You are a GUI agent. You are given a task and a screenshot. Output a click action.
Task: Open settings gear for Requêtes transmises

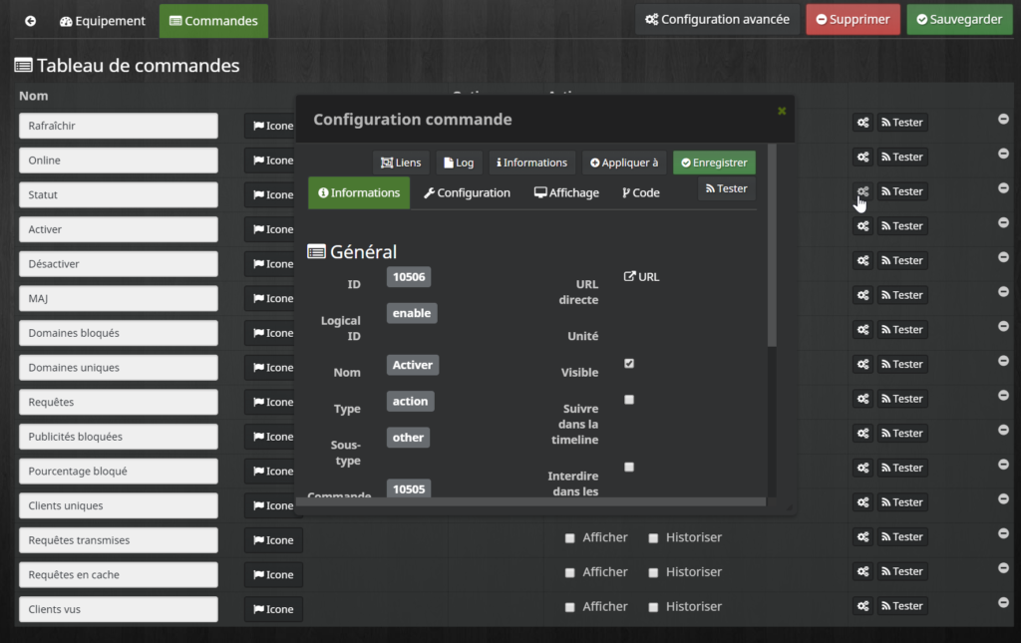(862, 536)
